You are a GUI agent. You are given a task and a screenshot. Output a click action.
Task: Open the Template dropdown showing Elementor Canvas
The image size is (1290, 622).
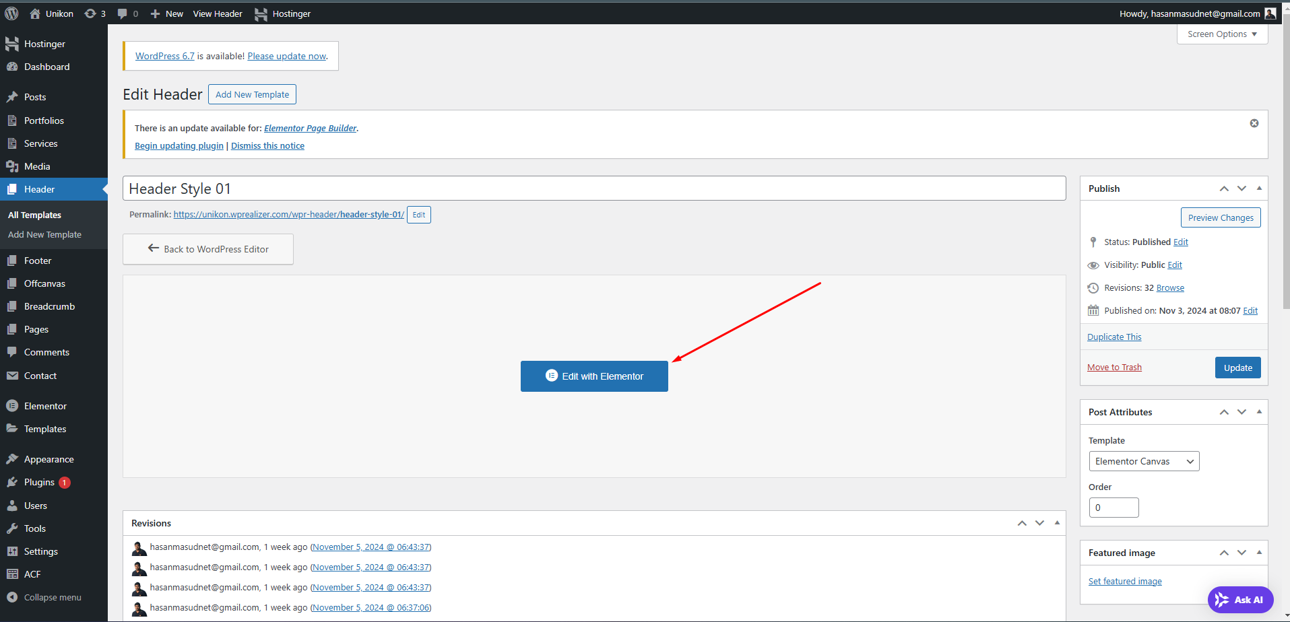[1144, 461]
